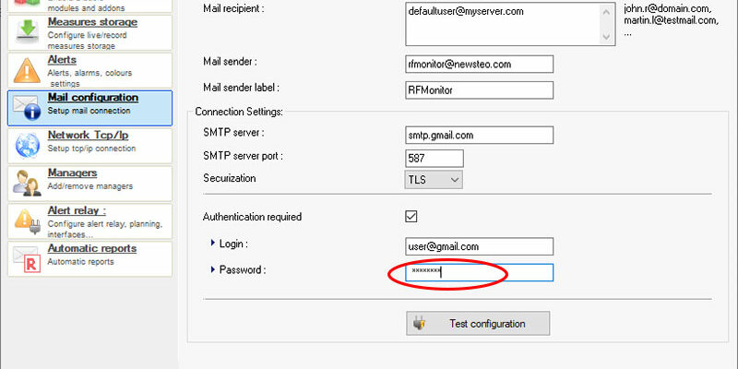
Task: Click the Managers people icon
Action: (x=27, y=183)
